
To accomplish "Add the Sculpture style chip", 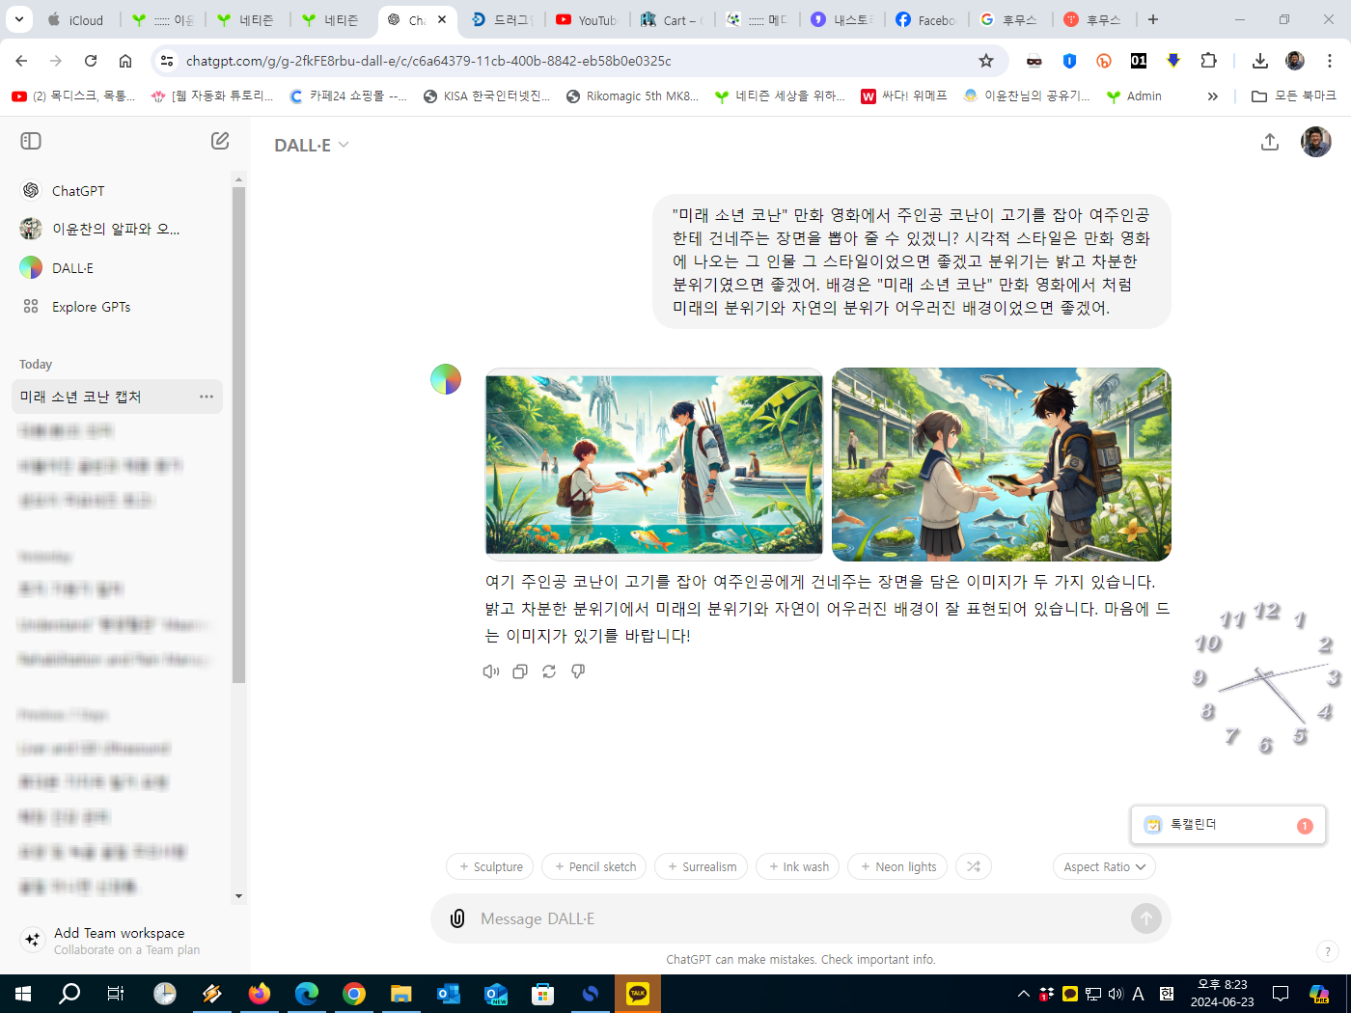I will (490, 866).
